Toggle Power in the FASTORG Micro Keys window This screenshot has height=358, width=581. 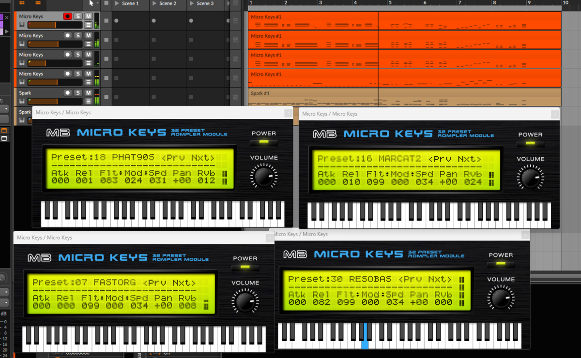[x=245, y=267]
